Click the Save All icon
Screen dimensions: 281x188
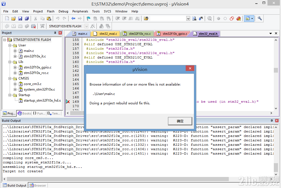tap(27, 18)
